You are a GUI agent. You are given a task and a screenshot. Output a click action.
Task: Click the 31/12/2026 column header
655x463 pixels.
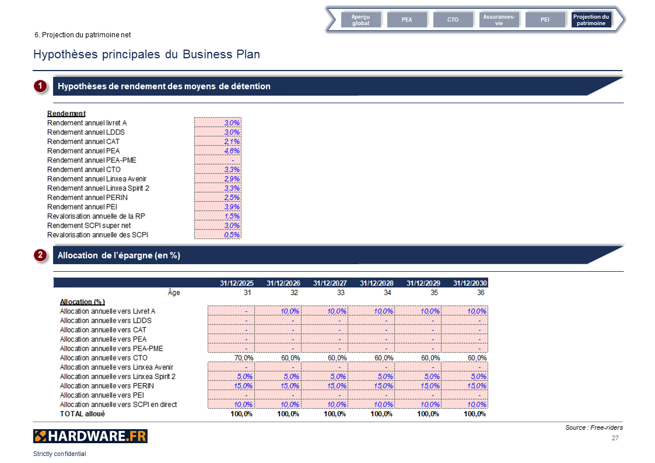pyautogui.click(x=283, y=283)
